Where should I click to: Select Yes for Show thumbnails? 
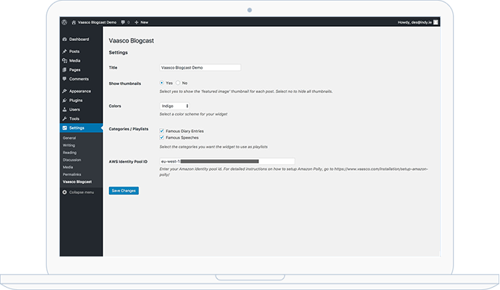click(162, 83)
